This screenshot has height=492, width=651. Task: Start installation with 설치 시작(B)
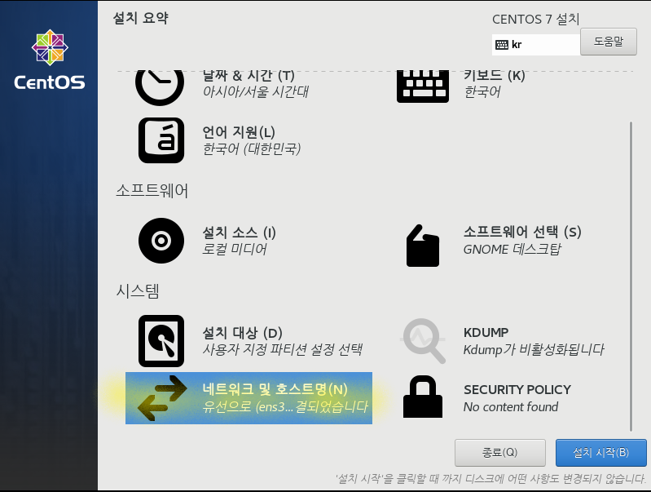tap(600, 453)
